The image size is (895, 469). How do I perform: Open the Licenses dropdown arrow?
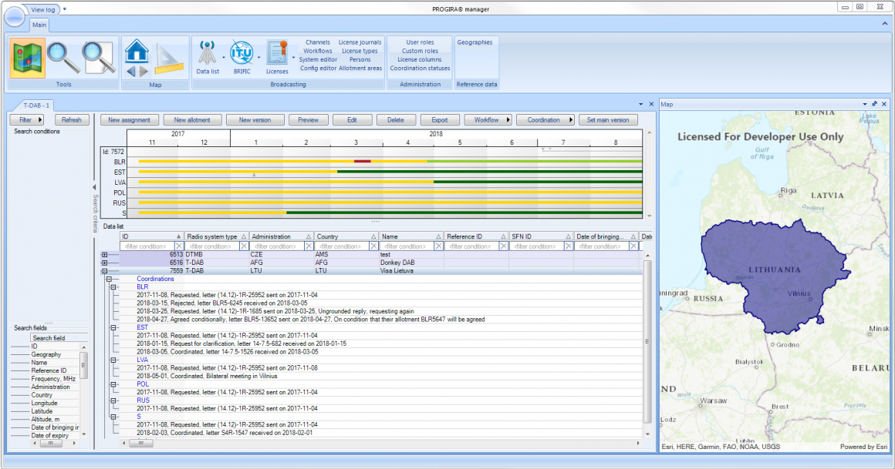[293, 58]
